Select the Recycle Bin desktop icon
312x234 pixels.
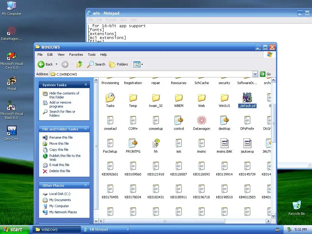(x=297, y=208)
